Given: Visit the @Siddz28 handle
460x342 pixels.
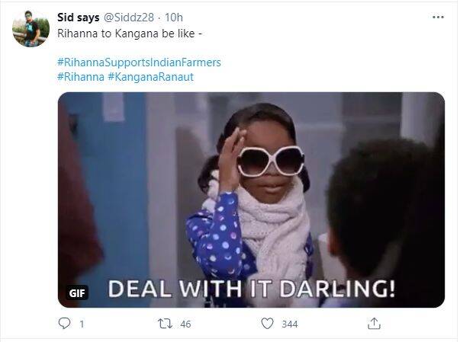Looking at the screenshot, I should coord(129,18).
